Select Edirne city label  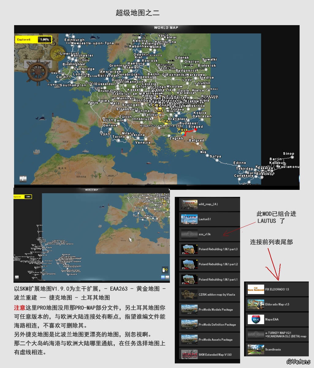click(239, 163)
